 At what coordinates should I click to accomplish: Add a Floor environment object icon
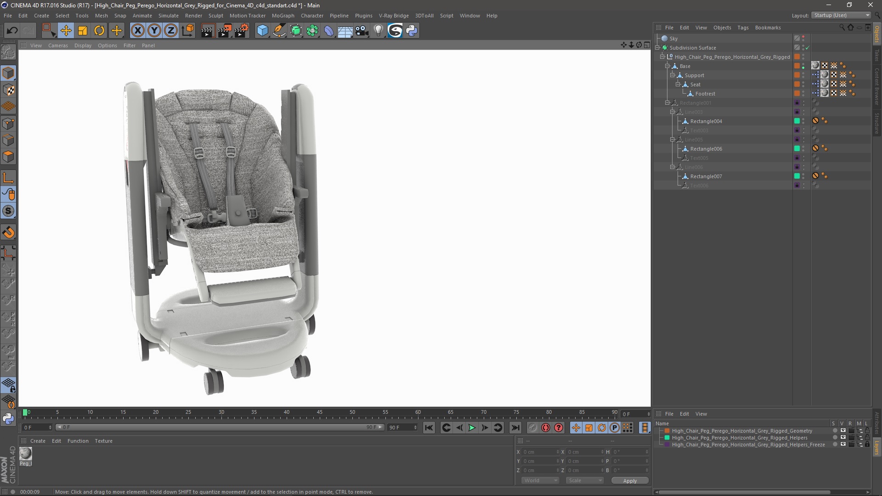[345, 31]
